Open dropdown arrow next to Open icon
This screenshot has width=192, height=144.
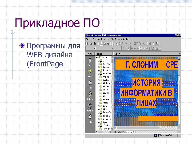point(93,43)
